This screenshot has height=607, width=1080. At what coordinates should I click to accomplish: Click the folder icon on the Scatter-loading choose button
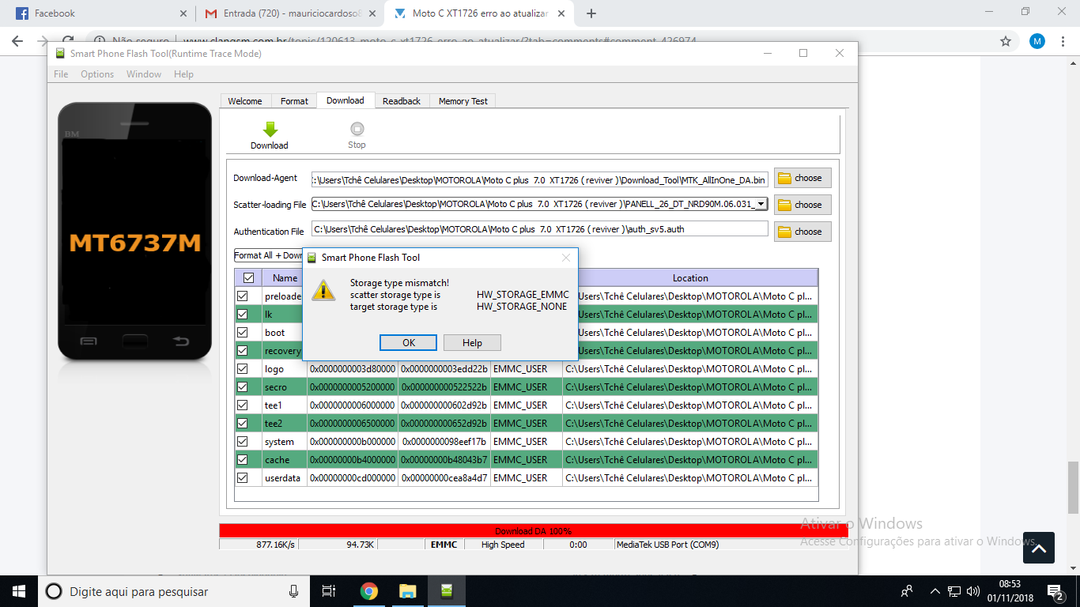pos(784,205)
